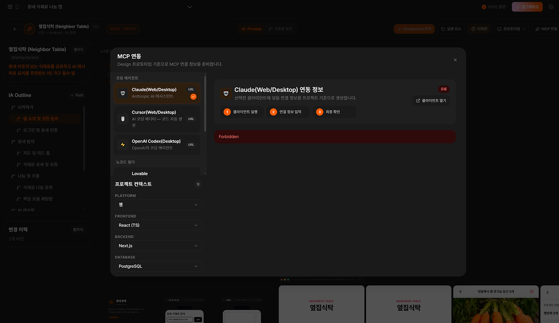Click the URL badge on the Claude card
Viewport: 559px width, 323px height.
191,89
